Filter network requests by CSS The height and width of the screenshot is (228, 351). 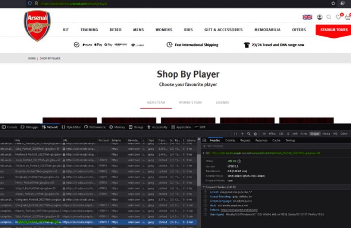click(281, 134)
